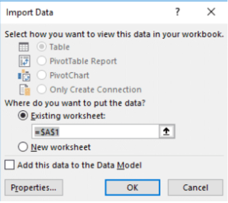Open the help question mark
The width and height of the screenshot is (228, 203).
178,12
